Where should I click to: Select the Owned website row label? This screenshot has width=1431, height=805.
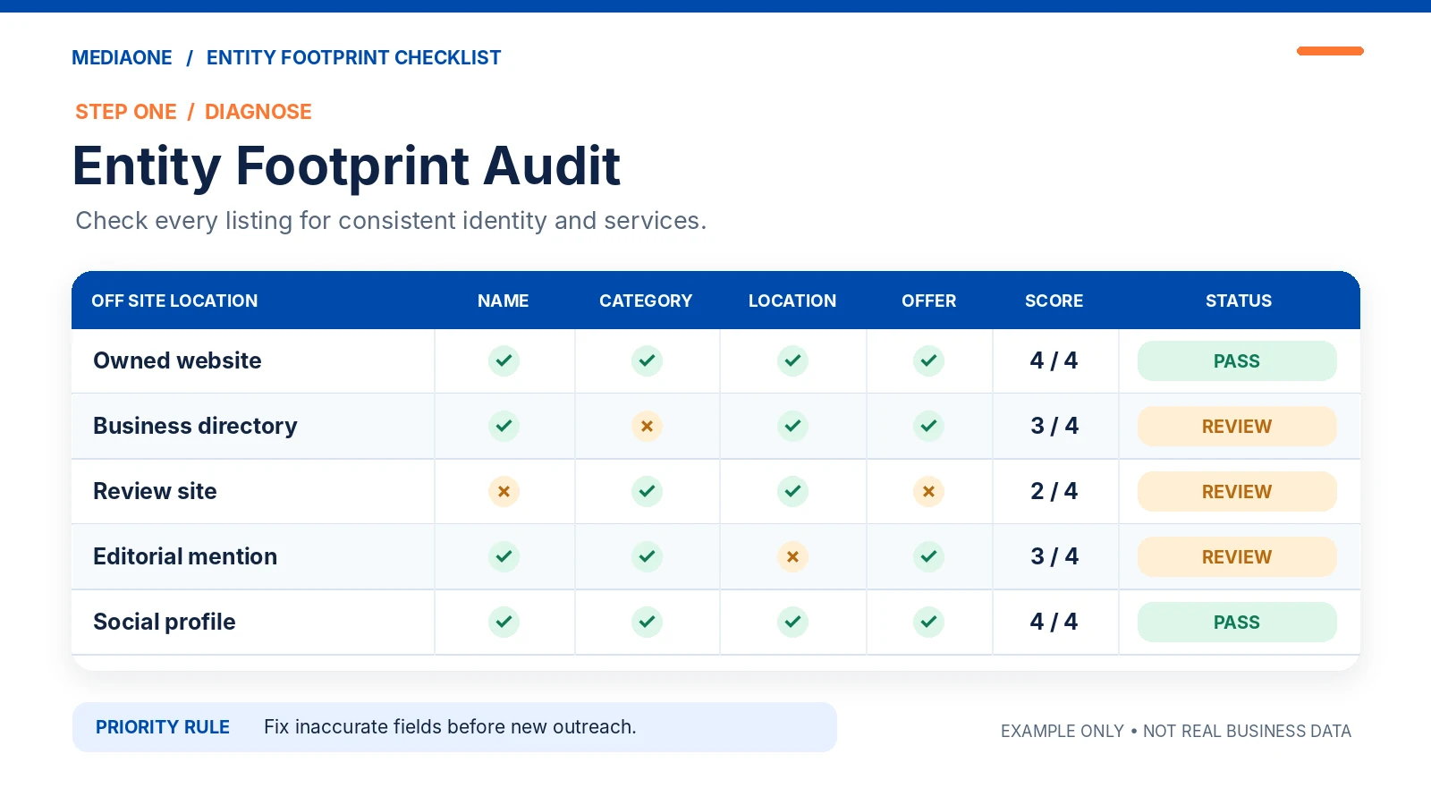[177, 360]
